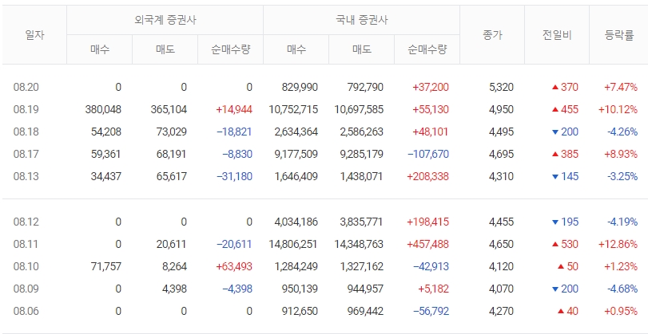Click the +12.86% rate
The width and height of the screenshot is (648, 334).
618,244
